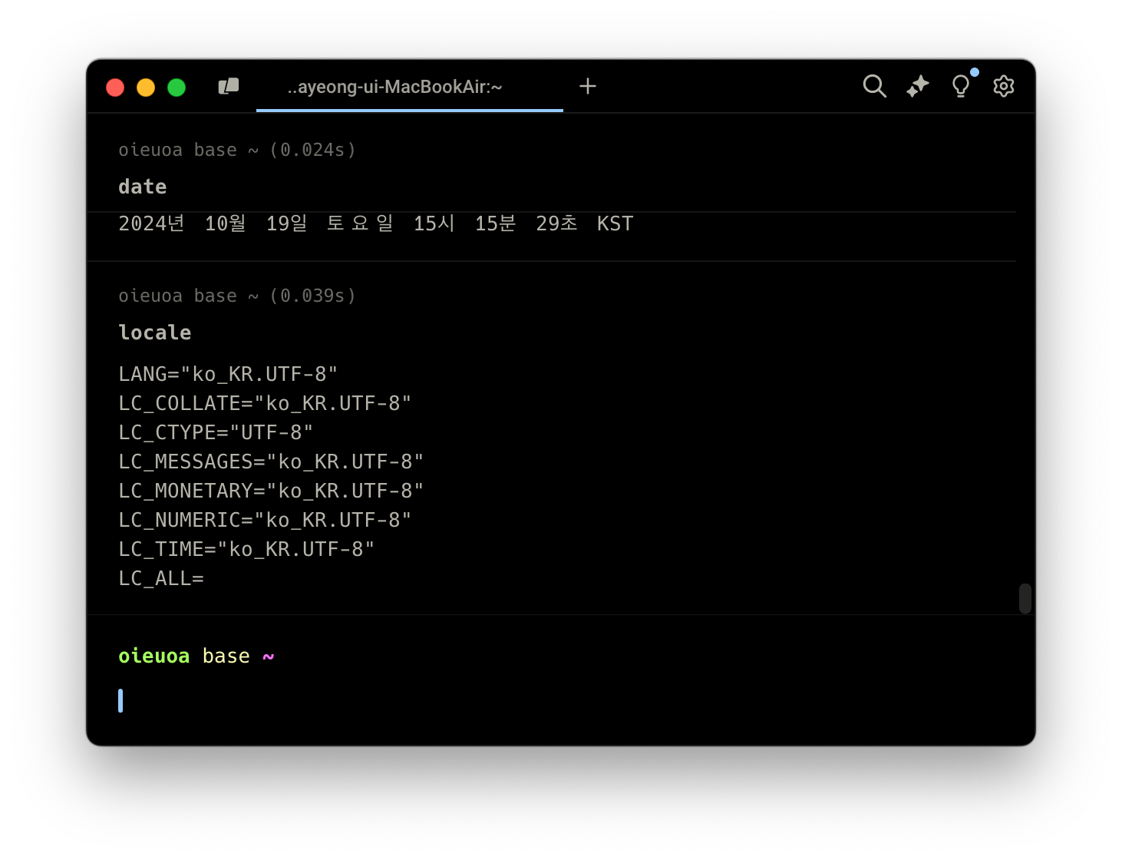Screen dimensions: 1122x860
Task: Select the ayeong-ui-MacBookAir tab
Action: 395,87
